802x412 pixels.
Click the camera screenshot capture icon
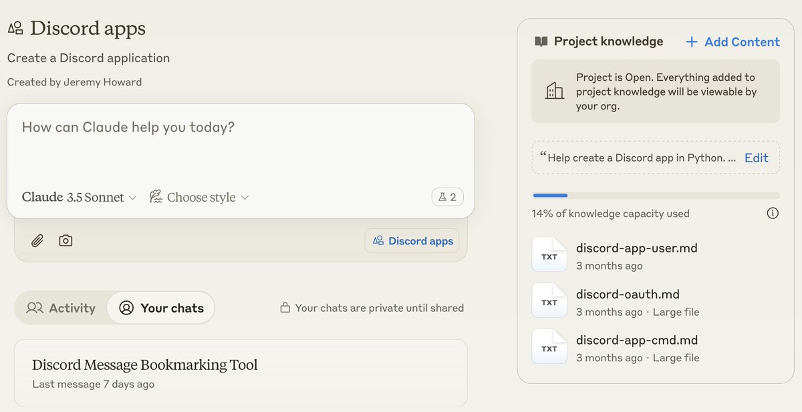tap(65, 240)
